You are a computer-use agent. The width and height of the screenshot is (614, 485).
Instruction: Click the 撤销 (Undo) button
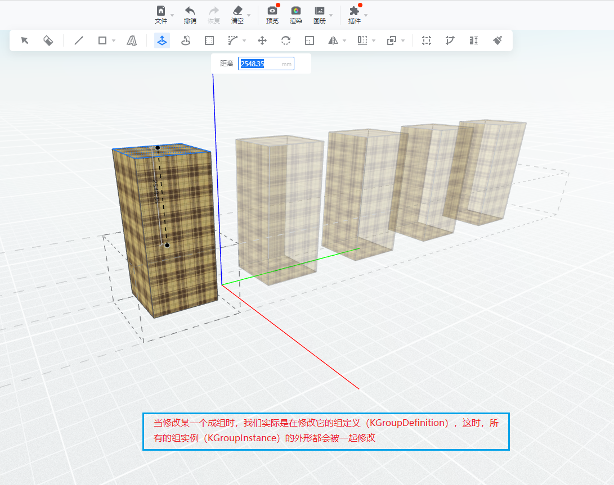190,15
